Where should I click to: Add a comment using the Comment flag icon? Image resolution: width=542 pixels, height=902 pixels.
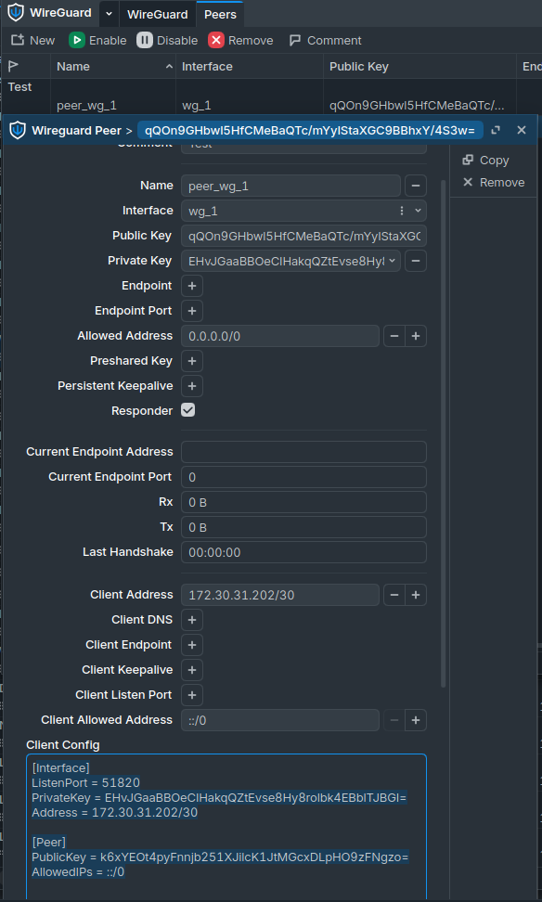[x=295, y=40]
